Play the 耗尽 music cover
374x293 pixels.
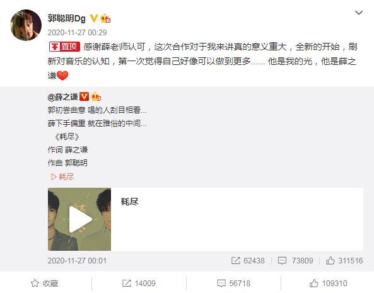(79, 219)
